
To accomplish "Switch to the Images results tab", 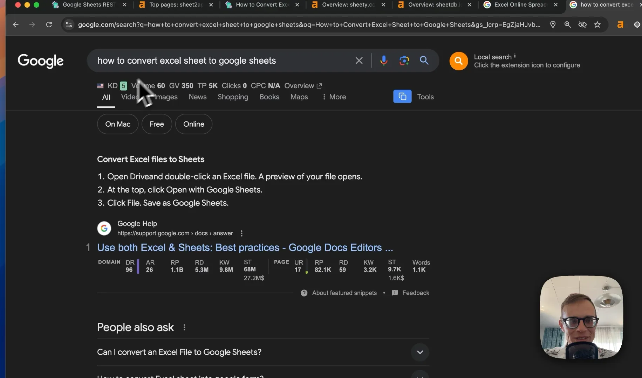I will [x=166, y=97].
